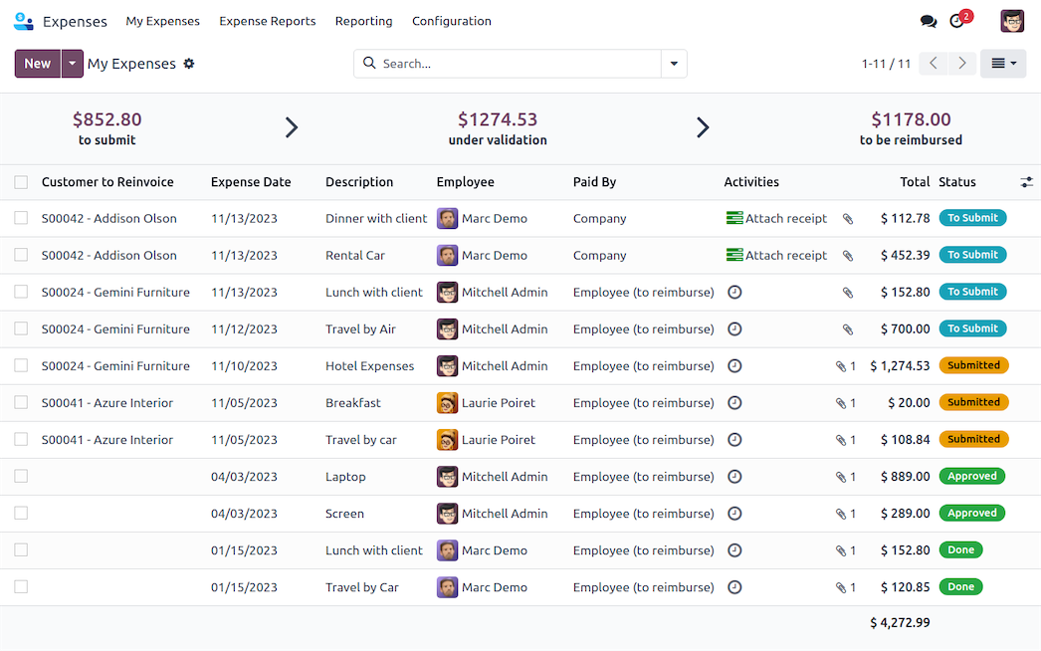Select the checkbox for Dinner with client

pyautogui.click(x=21, y=218)
